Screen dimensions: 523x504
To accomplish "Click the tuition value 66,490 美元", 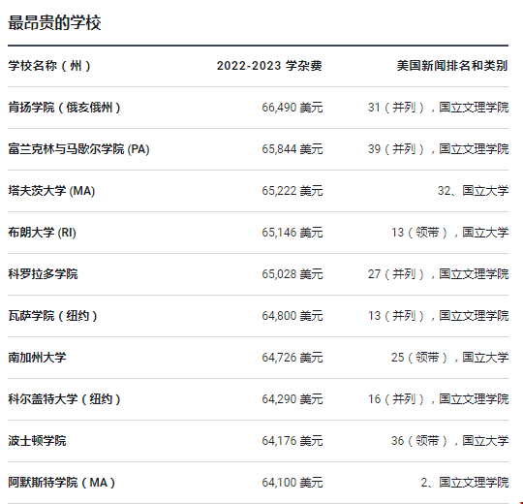I will [292, 108].
